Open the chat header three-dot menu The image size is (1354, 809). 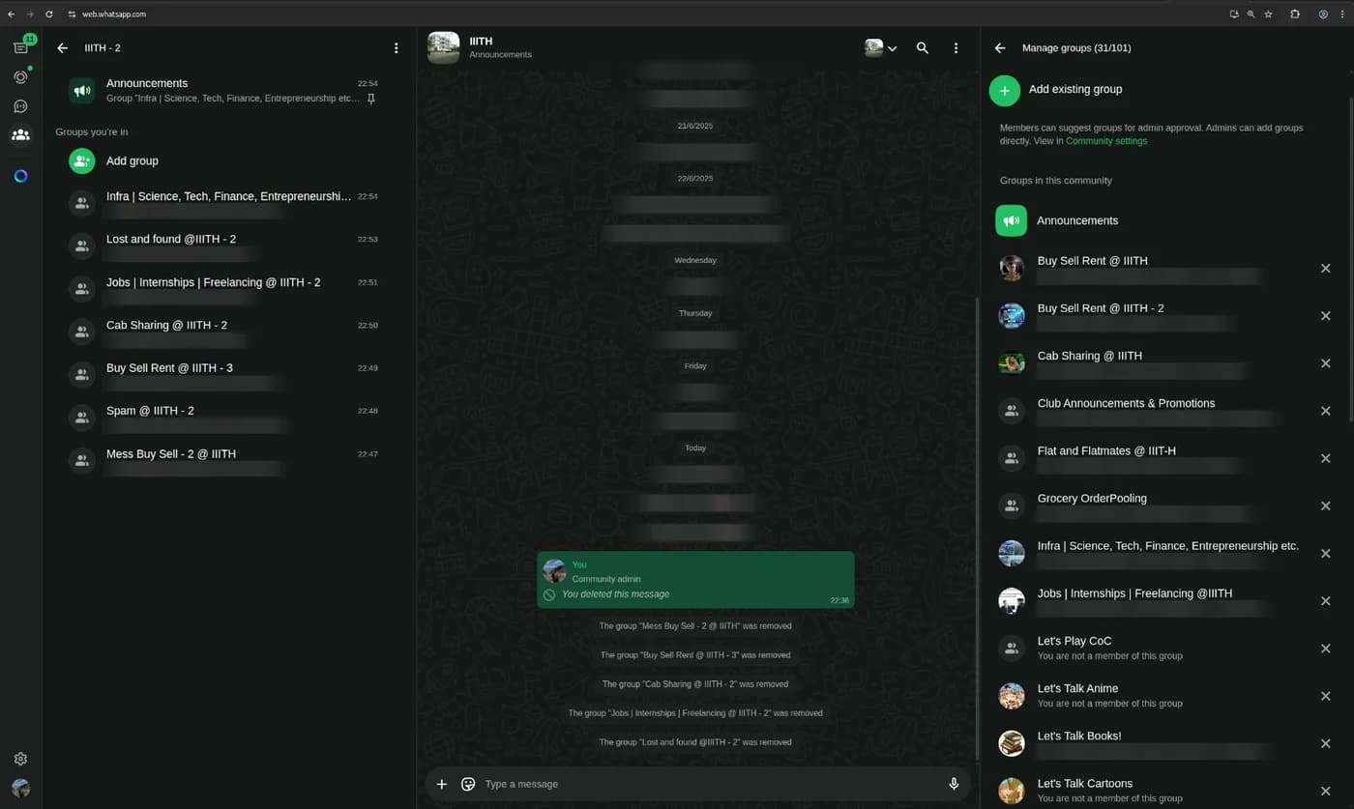point(956,47)
